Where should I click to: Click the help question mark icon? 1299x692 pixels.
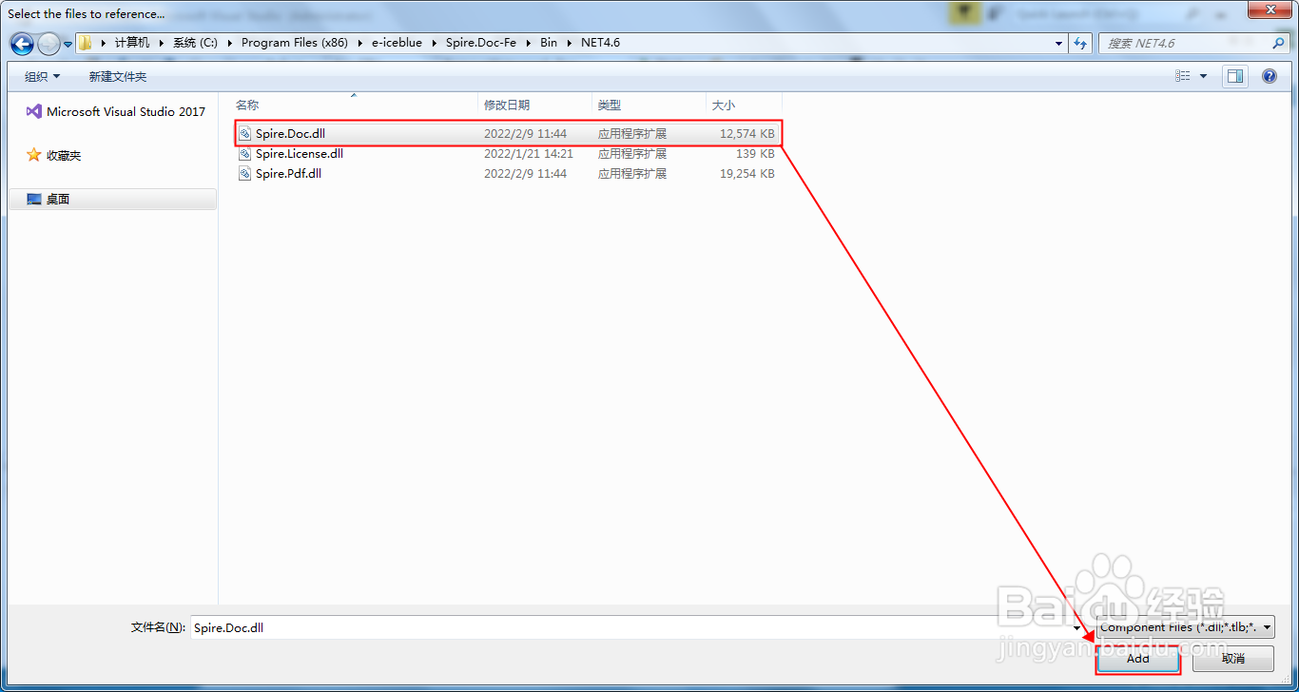[x=1270, y=76]
